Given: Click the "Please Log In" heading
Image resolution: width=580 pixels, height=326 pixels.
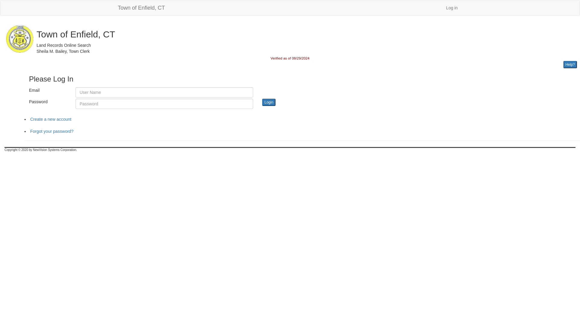Looking at the screenshot, I should click(x=51, y=79).
